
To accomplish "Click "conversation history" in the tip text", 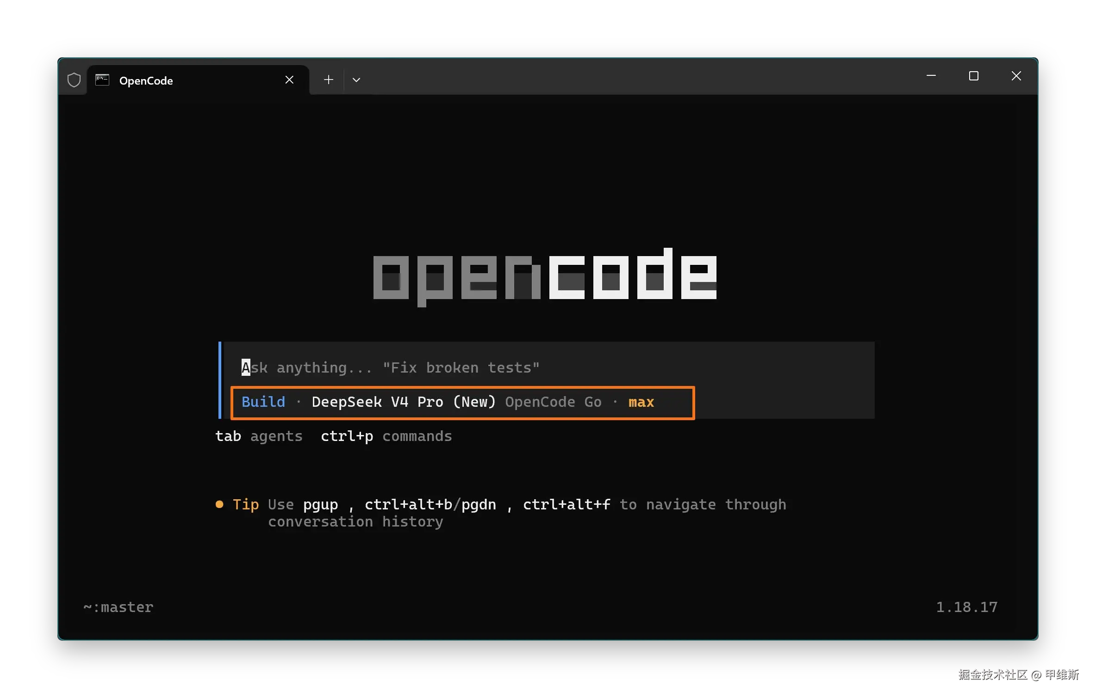I will [355, 522].
